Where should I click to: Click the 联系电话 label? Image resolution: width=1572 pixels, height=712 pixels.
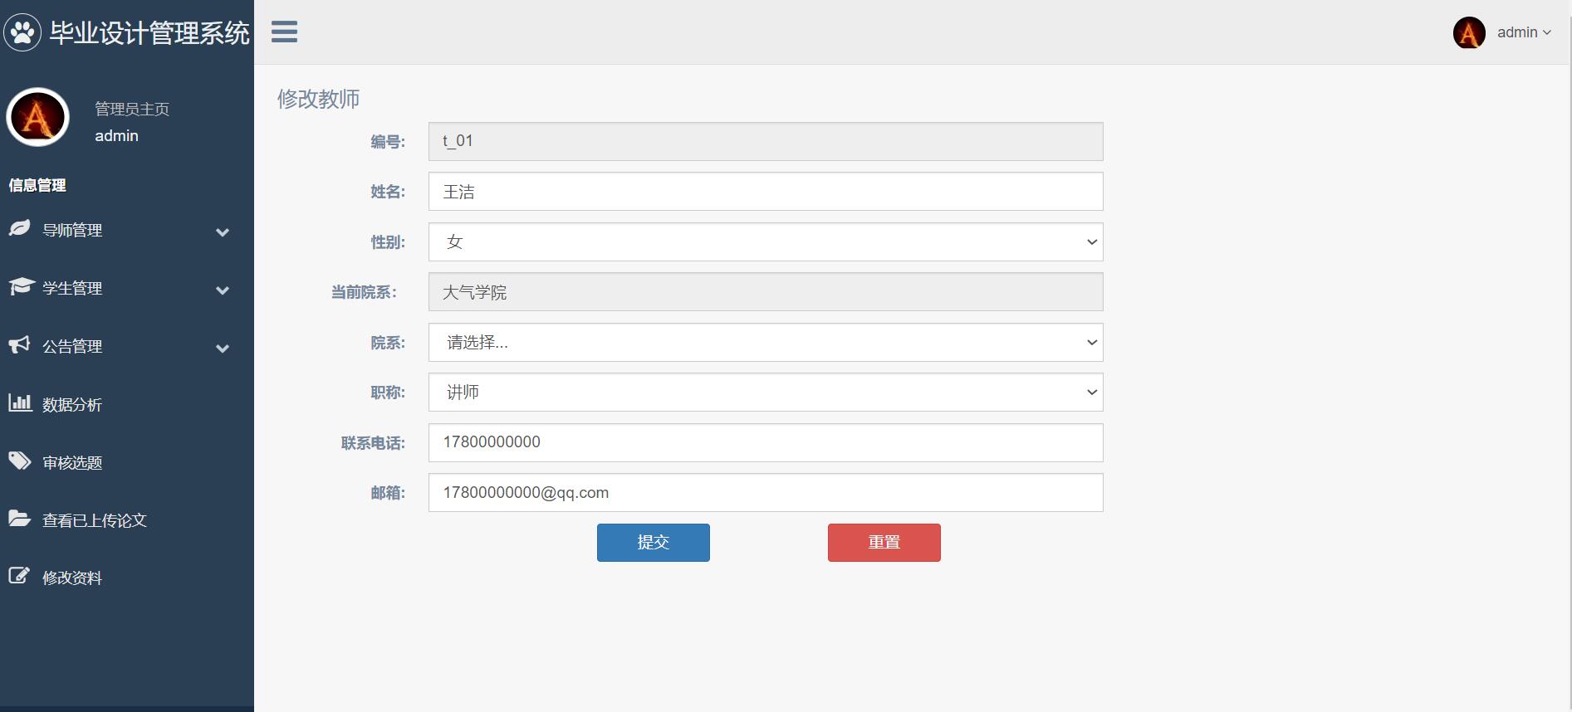pyautogui.click(x=373, y=443)
